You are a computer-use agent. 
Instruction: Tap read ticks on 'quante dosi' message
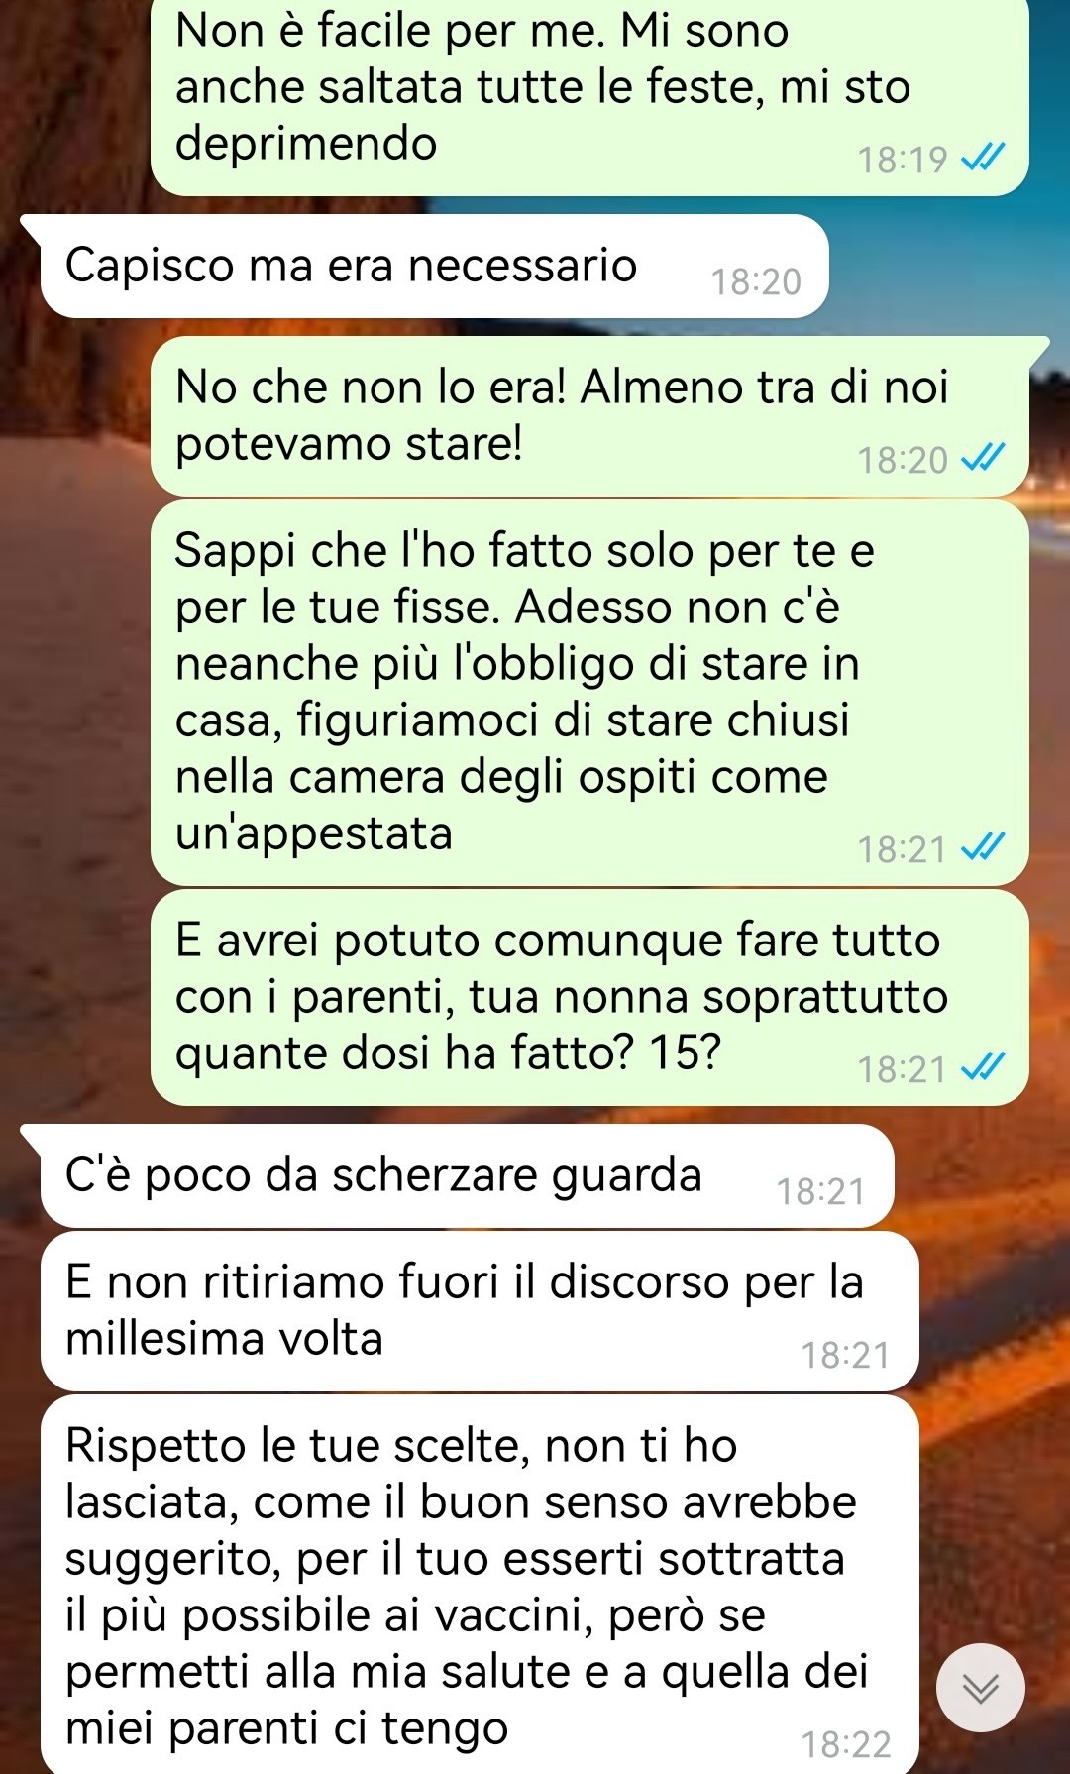(984, 1067)
